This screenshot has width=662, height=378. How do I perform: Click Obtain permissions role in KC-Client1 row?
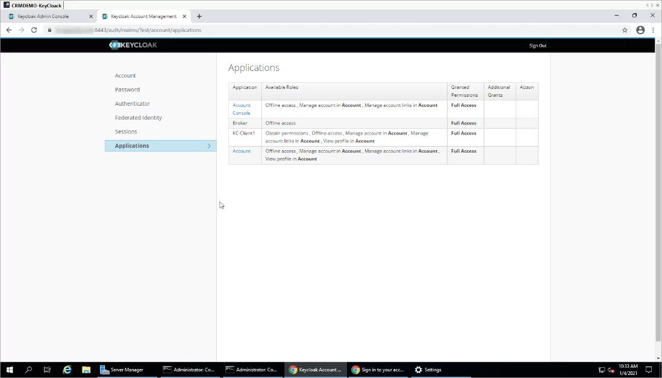point(287,133)
